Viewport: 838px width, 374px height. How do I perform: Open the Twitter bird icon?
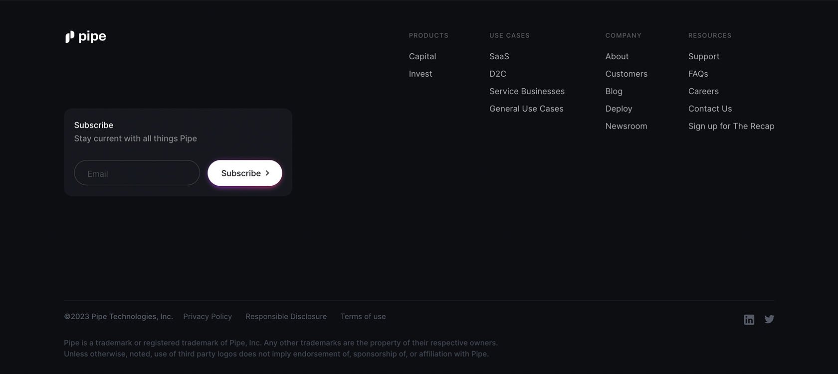pos(769,319)
